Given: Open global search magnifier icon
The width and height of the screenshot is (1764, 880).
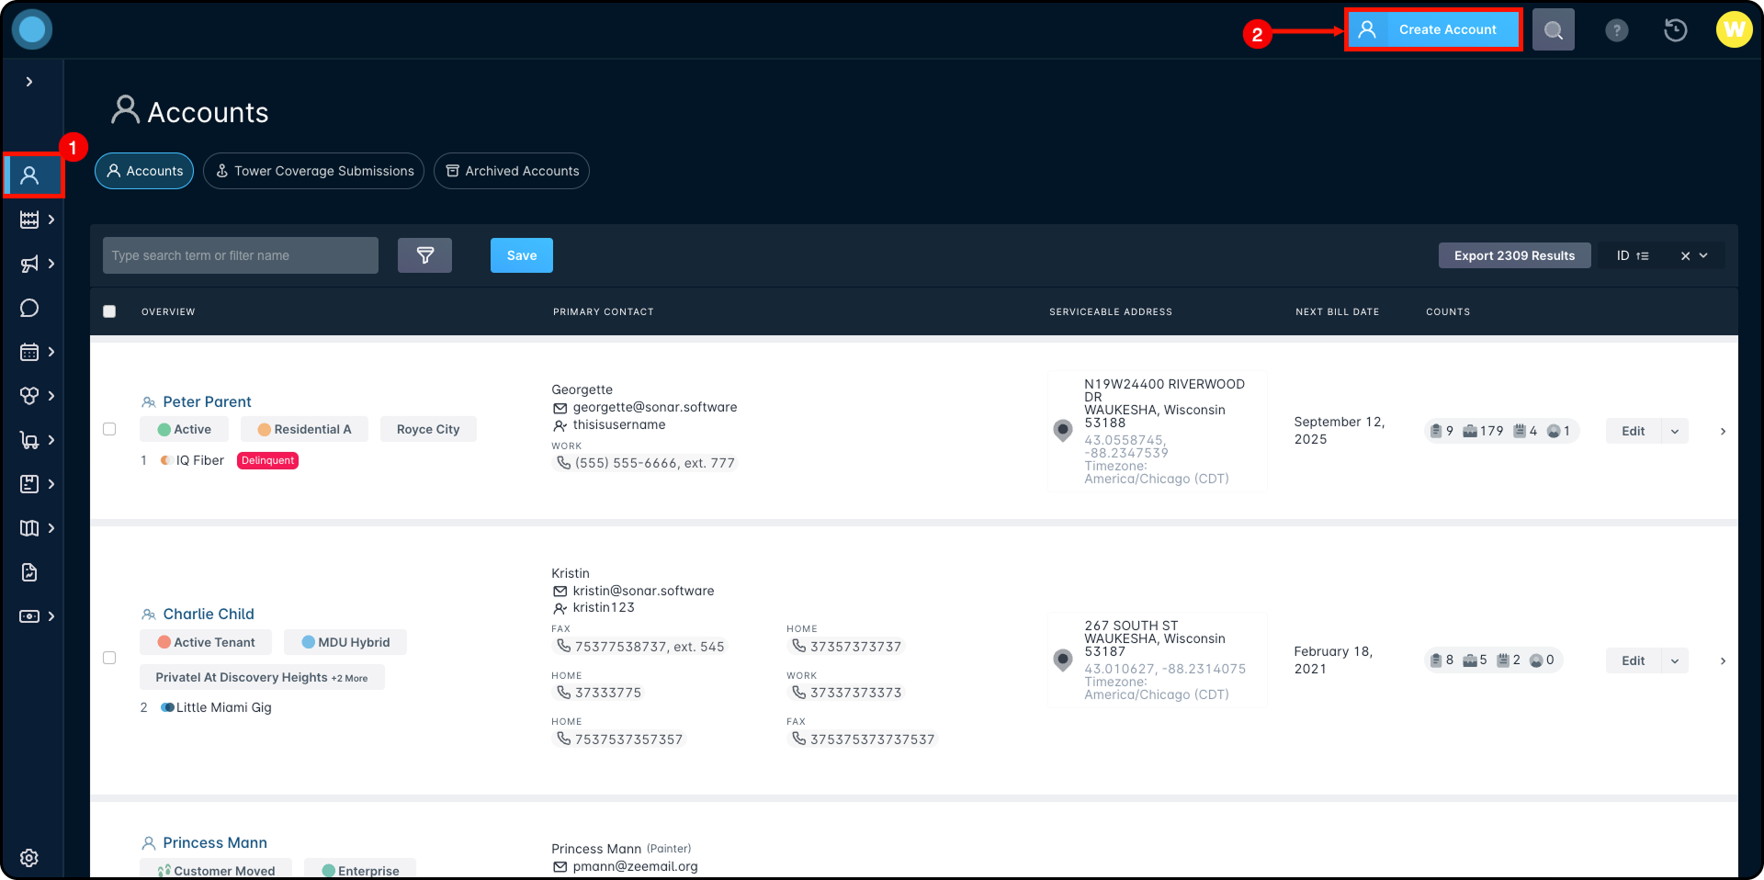Looking at the screenshot, I should (1553, 30).
